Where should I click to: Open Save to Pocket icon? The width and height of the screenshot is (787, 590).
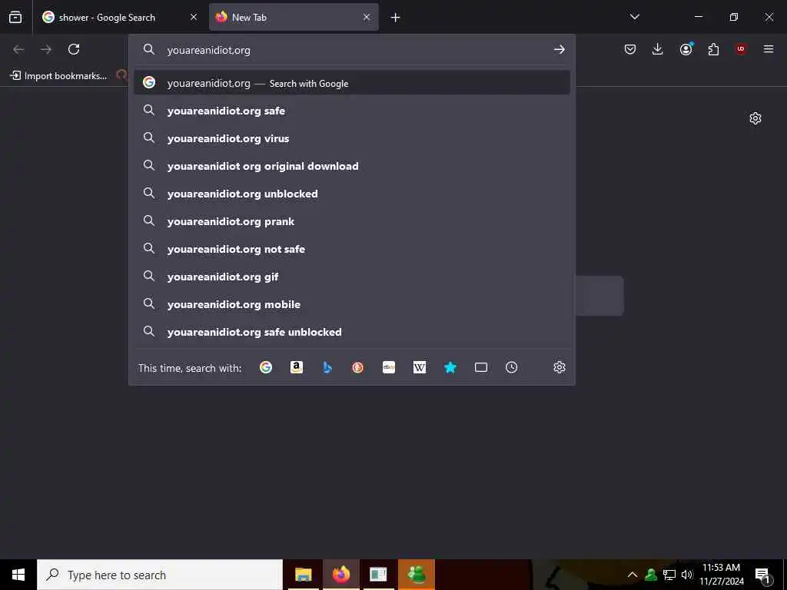click(x=630, y=49)
